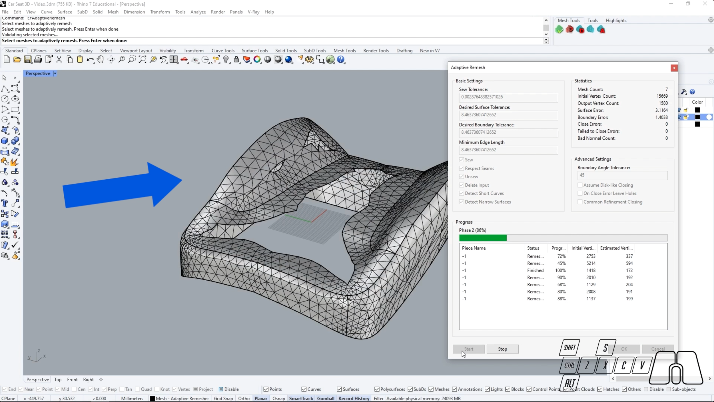714x402 pixels.
Task: Open a file with the folder icon
Action: [17, 60]
